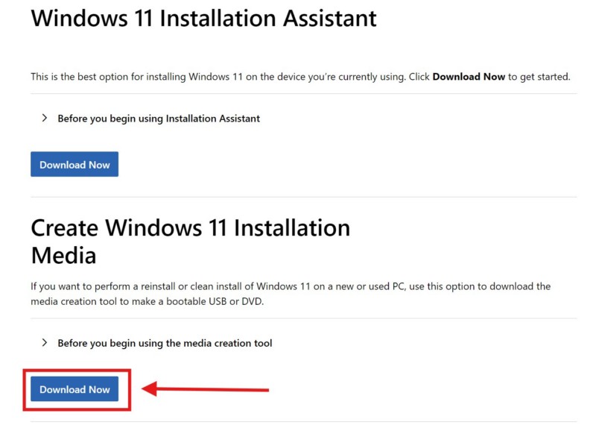Expand the media creation tool chevron
Viewport: 596px width, 425px height.
(45, 343)
